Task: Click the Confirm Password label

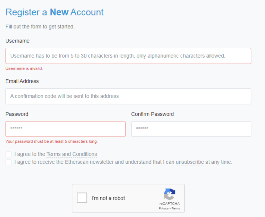Action: [x=153, y=114]
